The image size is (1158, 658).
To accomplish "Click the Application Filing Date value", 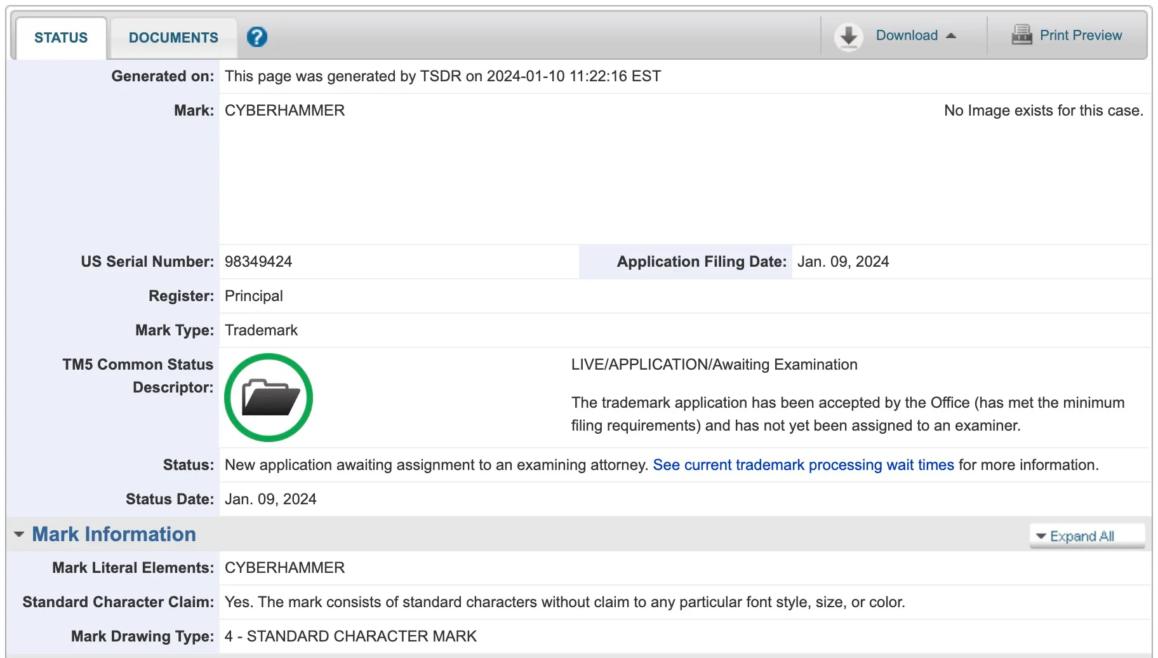I will click(842, 262).
